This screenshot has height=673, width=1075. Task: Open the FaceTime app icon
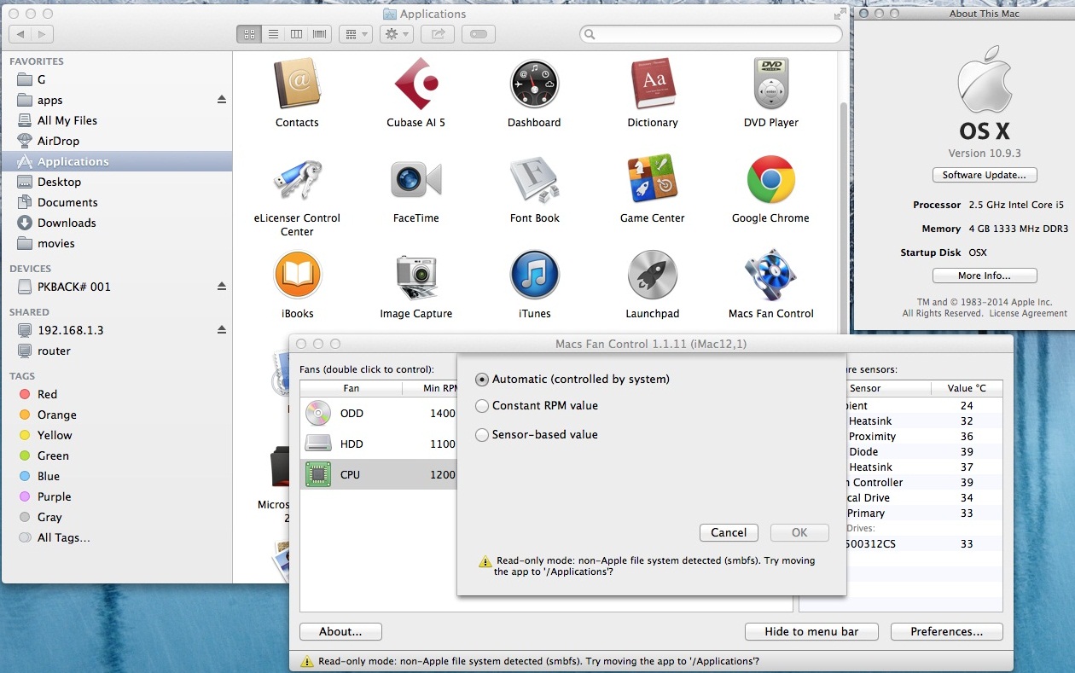(415, 179)
